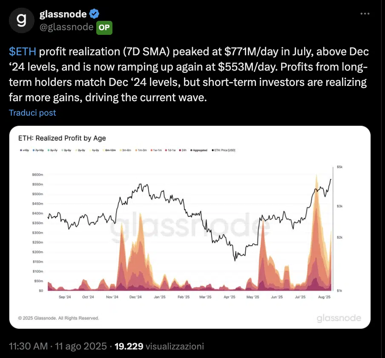
Task: Toggle the >10y age band visibility
Action: tap(21, 150)
